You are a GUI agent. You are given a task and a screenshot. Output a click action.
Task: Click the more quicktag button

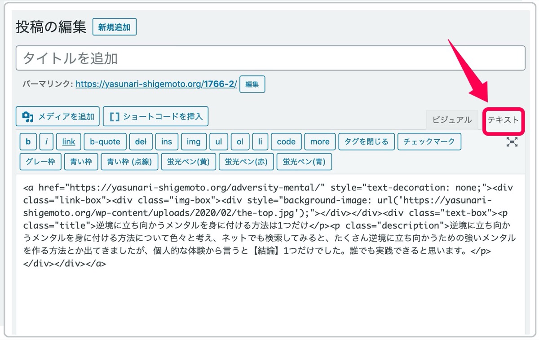coord(320,141)
